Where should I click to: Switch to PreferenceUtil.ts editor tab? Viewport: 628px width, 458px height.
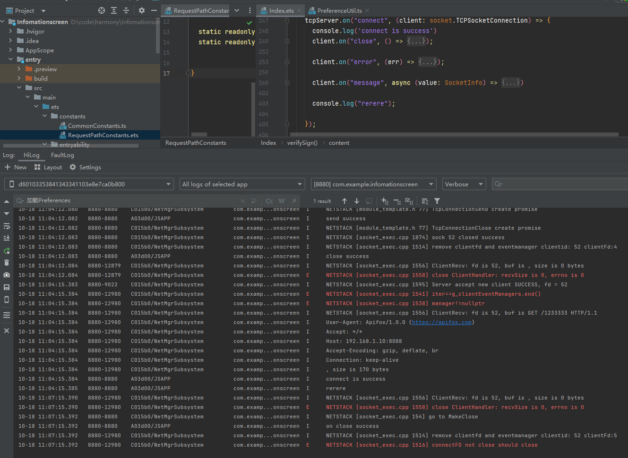[x=339, y=10]
